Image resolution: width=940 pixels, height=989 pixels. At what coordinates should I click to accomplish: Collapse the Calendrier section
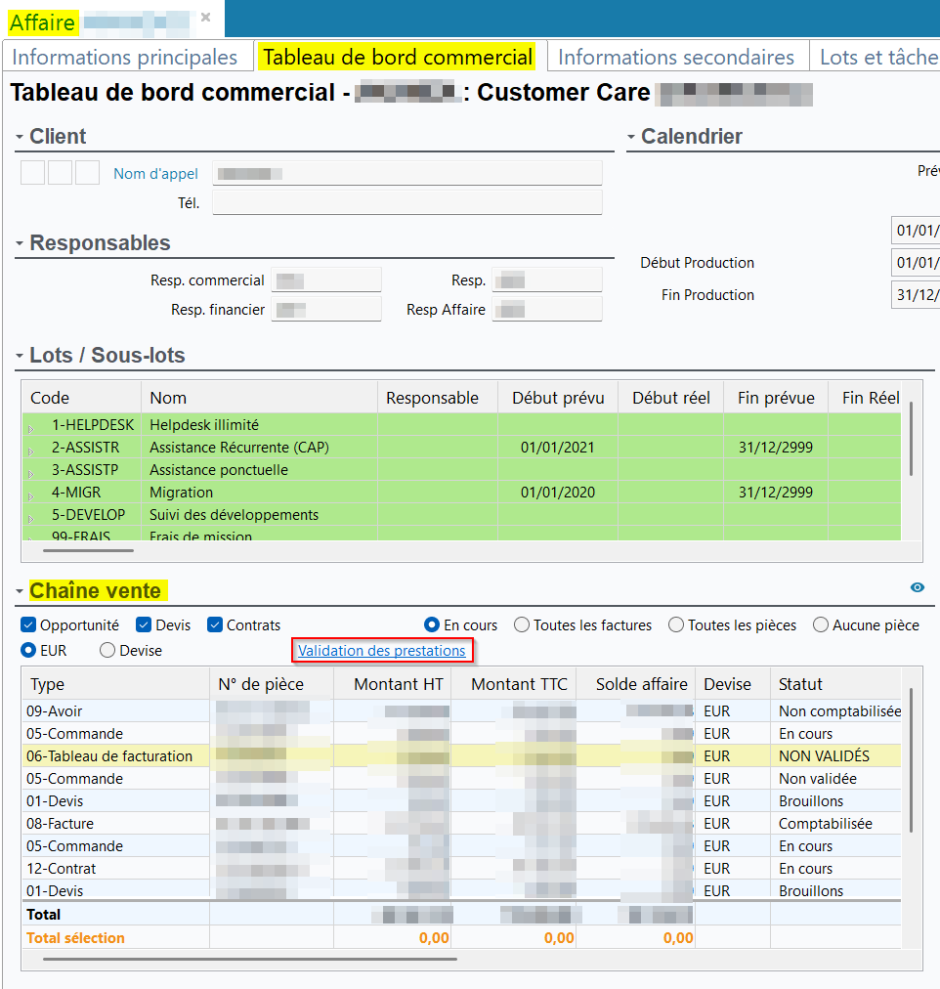[631, 137]
